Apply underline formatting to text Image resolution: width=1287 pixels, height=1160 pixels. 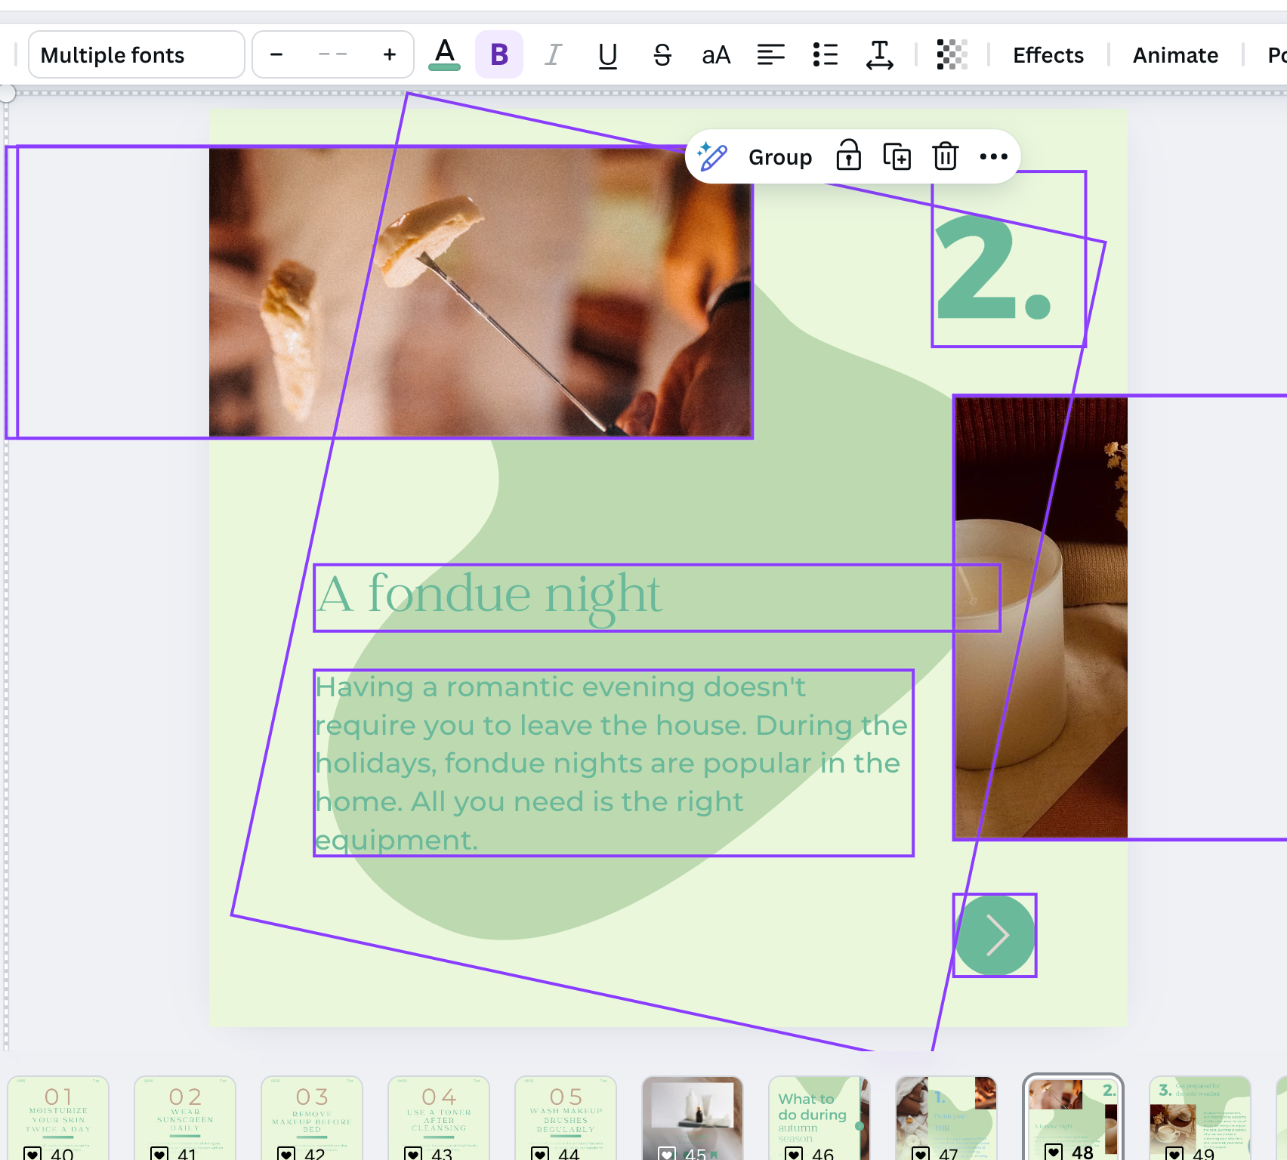[x=607, y=54]
